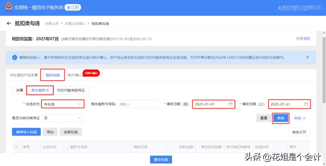Screen dimensions: 326x166
Task: Click the 重置 button
Action: tap(264, 118)
